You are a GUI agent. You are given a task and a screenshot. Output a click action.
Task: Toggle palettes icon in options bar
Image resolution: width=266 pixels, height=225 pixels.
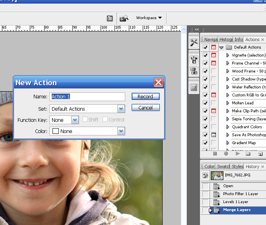click(110, 18)
